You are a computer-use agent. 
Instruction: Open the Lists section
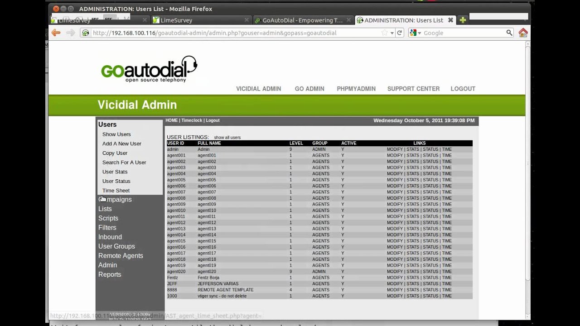coord(105,209)
